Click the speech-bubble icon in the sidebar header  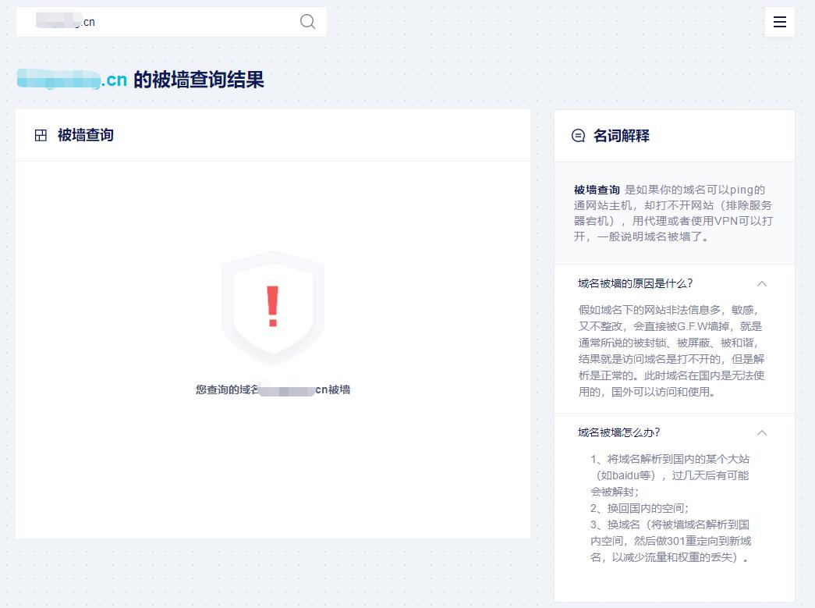pos(577,135)
